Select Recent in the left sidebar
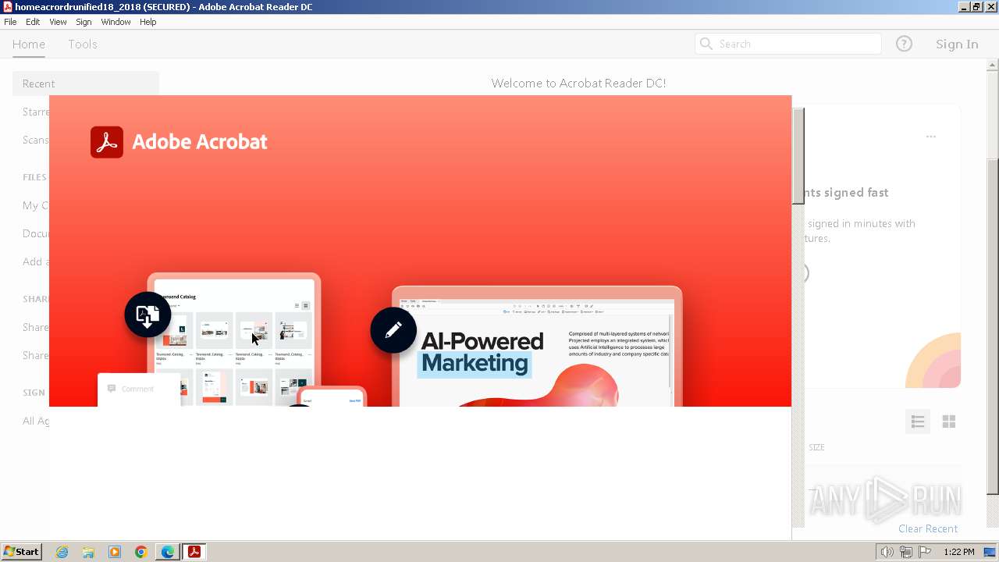The height and width of the screenshot is (562, 999). coord(86,84)
